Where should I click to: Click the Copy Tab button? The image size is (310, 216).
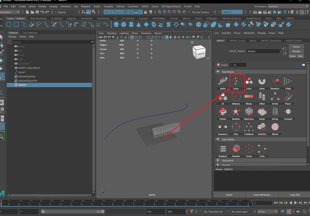coord(294,195)
